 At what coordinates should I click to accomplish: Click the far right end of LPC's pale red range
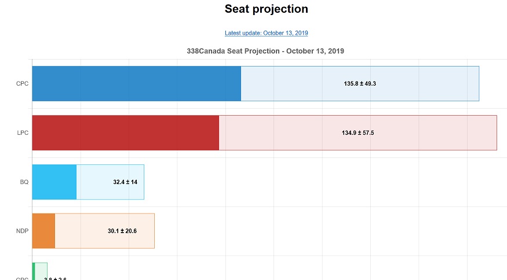(x=494, y=133)
